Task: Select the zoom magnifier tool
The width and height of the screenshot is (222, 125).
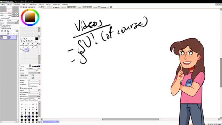Action: (24, 41)
